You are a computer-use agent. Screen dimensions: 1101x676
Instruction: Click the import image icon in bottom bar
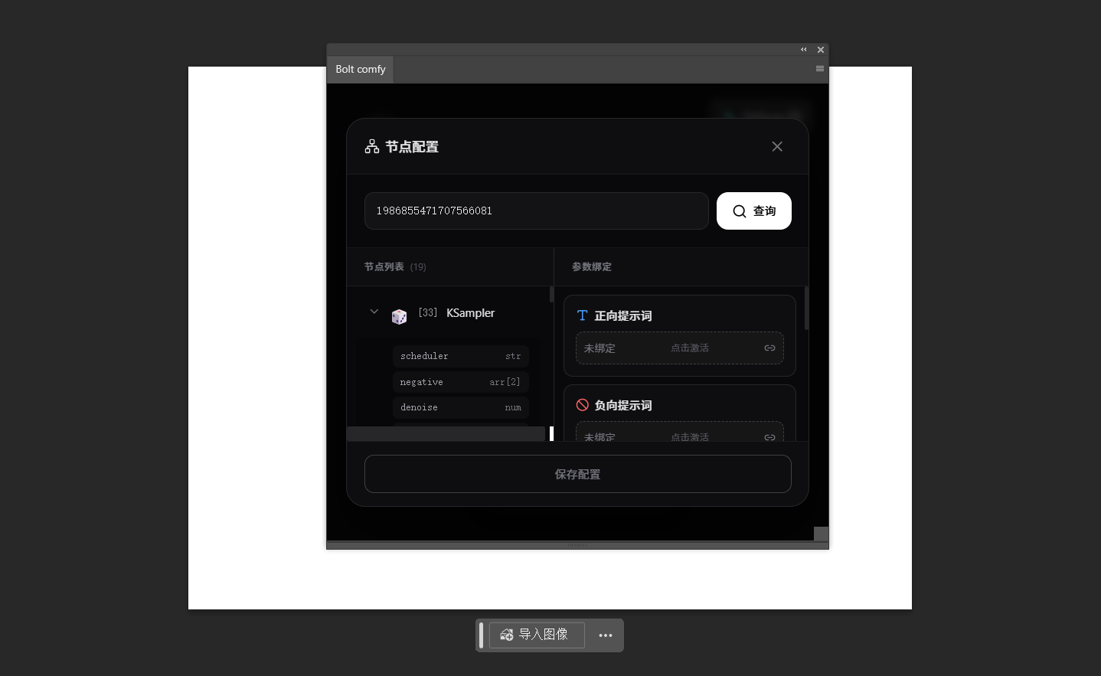[507, 635]
